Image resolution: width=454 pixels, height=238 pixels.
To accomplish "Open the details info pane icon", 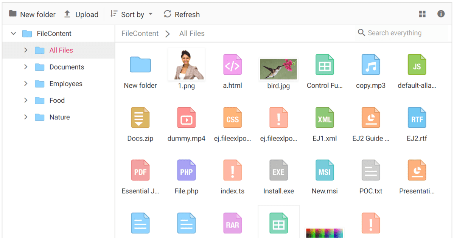I will tap(441, 14).
